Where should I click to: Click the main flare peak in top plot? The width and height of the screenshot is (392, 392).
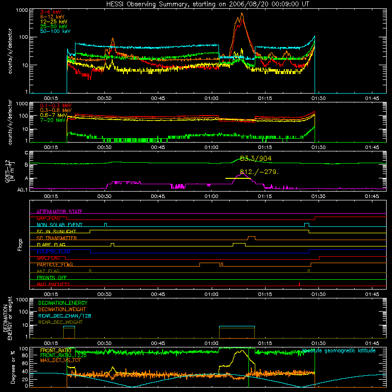pyautogui.click(x=242, y=15)
